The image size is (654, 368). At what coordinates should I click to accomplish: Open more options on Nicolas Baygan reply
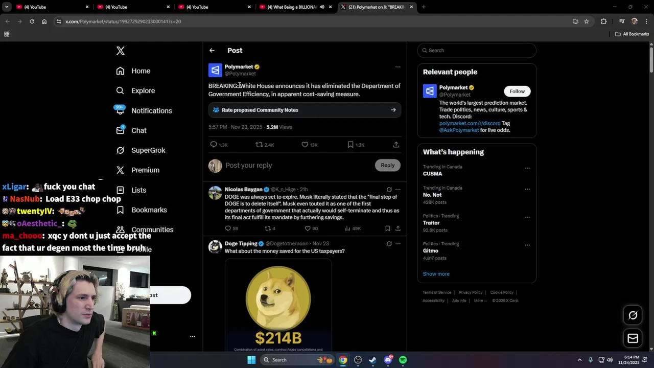pyautogui.click(x=398, y=190)
